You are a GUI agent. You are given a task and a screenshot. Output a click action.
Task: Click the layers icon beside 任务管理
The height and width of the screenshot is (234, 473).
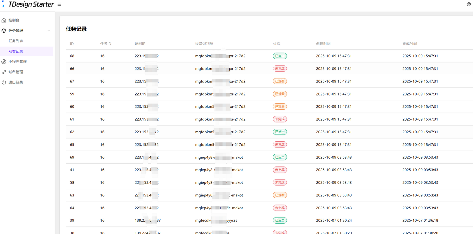click(4, 31)
